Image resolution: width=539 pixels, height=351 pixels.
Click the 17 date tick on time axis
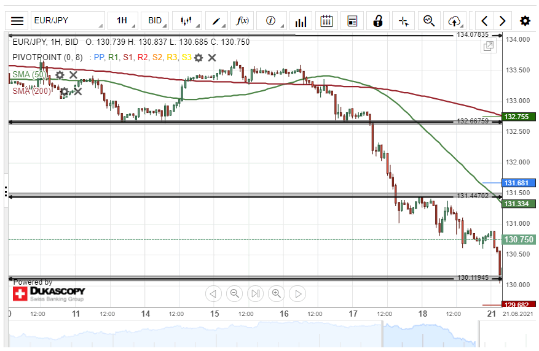(353, 314)
